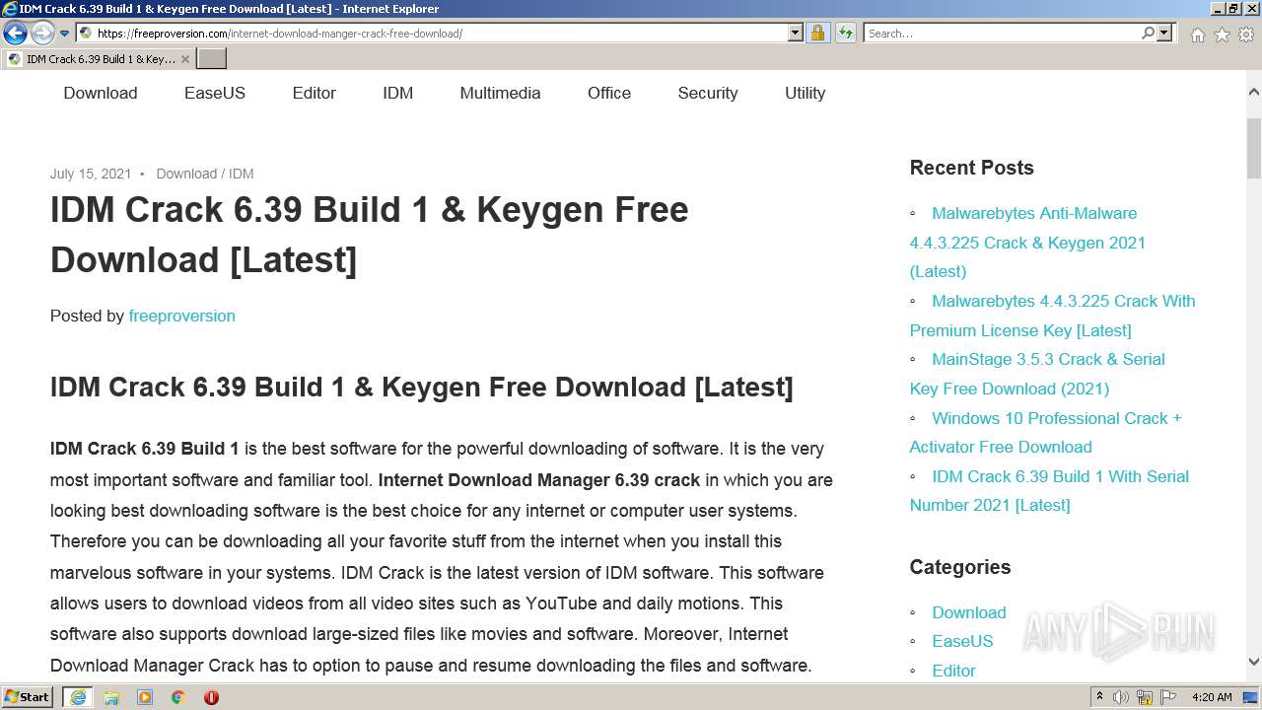Image resolution: width=1262 pixels, height=710 pixels.
Task: Open the Download category in sidebar
Action: (969, 612)
